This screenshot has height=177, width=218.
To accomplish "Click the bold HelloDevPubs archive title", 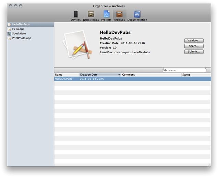I will point(115,32).
